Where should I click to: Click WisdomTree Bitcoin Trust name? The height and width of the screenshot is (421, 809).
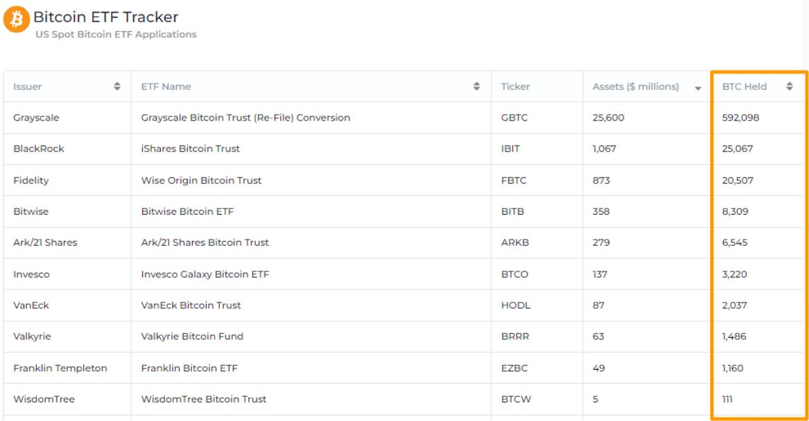(203, 400)
